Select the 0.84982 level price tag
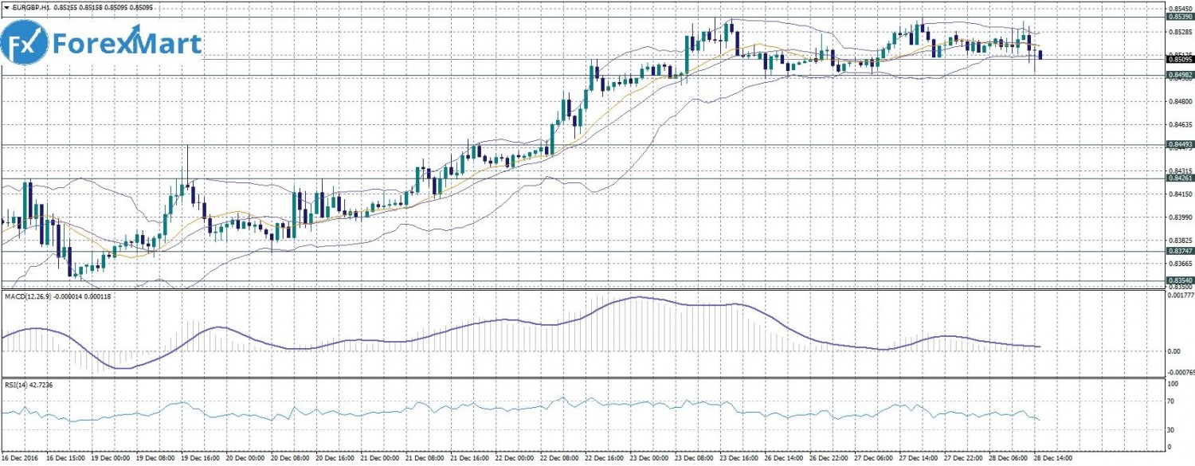 (1179, 75)
